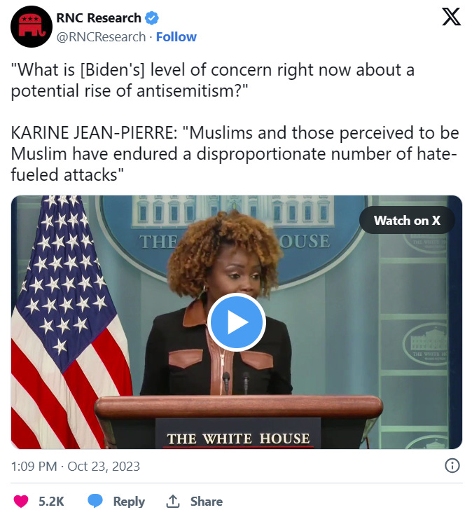Image resolution: width=472 pixels, height=517 pixels.
Task: Select the Share text label
Action: tap(207, 501)
